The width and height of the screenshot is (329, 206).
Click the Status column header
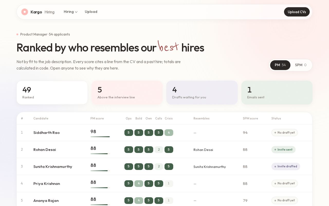pos(276,118)
